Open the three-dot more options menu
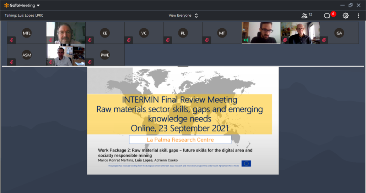 tap(359, 16)
